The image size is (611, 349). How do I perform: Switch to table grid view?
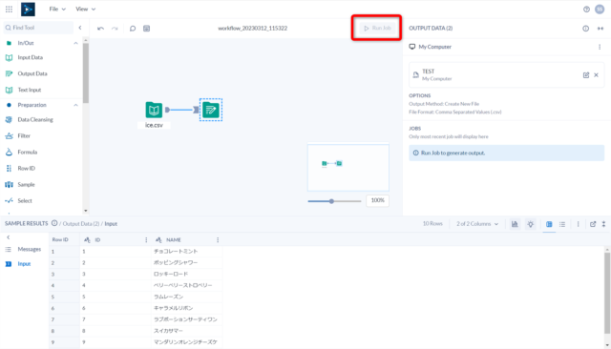click(x=549, y=224)
